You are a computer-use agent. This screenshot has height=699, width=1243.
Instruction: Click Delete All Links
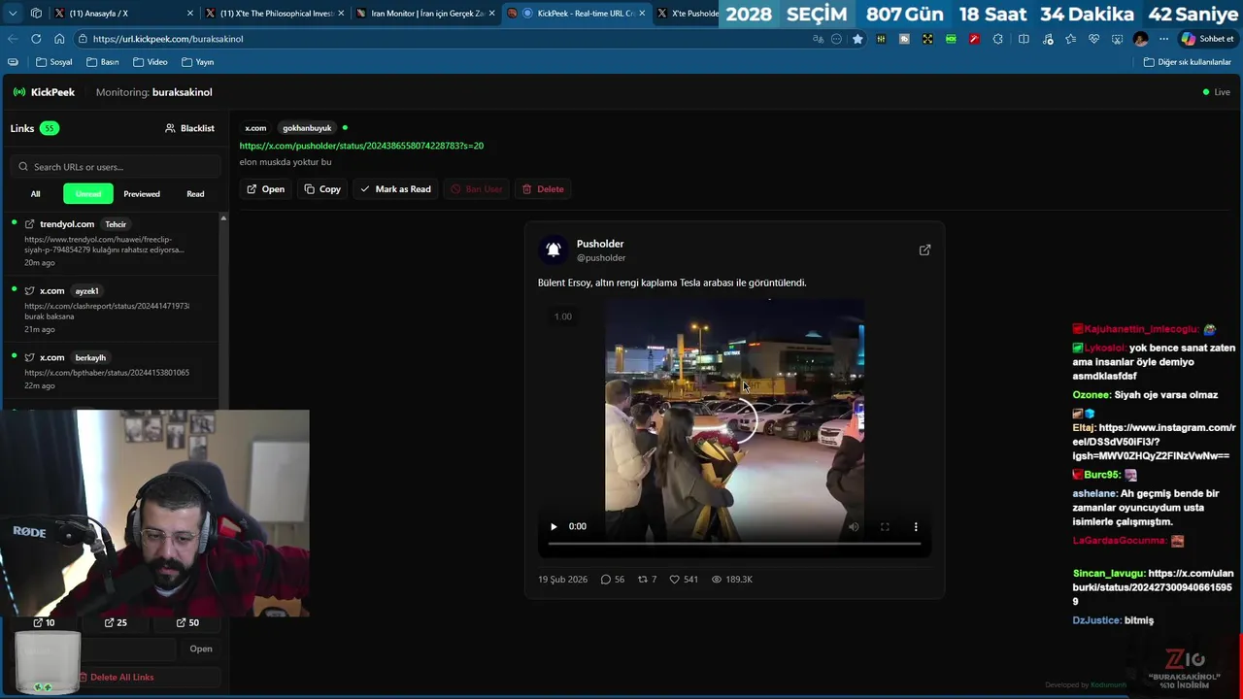click(x=116, y=677)
